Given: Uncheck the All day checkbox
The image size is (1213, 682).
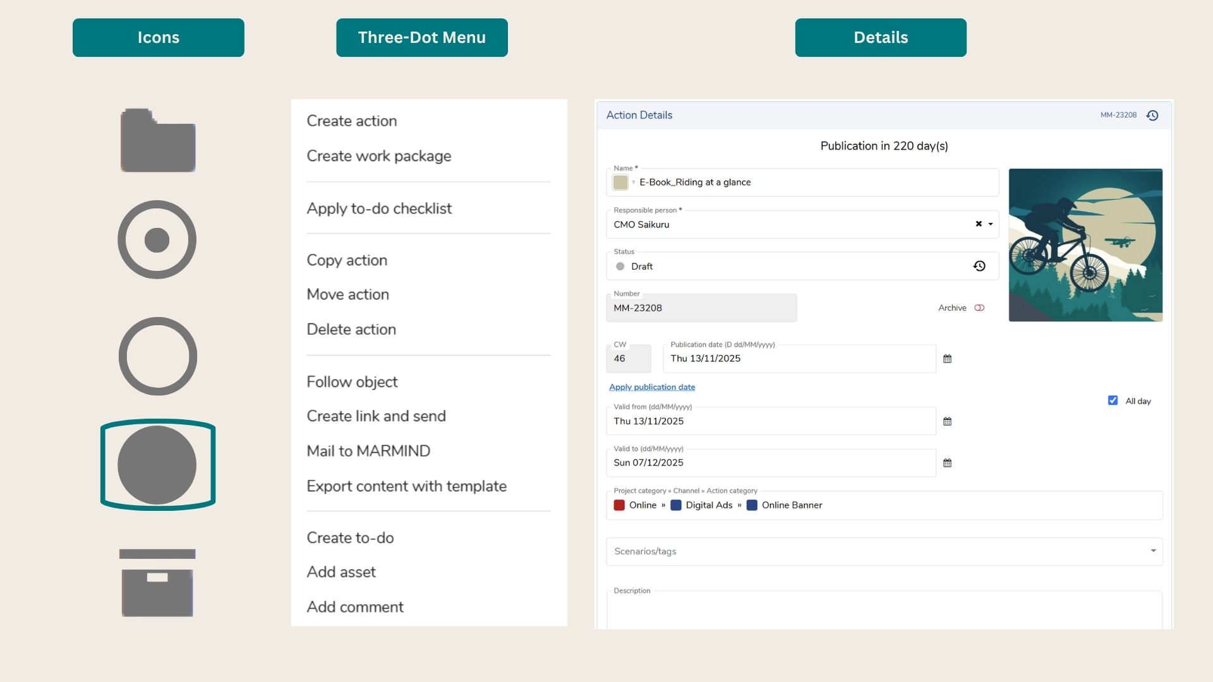Looking at the screenshot, I should (1113, 401).
